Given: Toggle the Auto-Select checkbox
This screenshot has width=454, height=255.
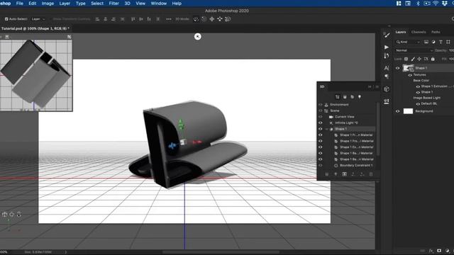Looking at the screenshot, I should click(6, 19).
